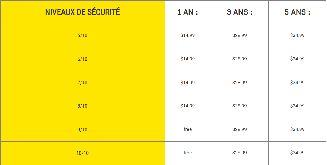Viewport: 327px width, 165px height.
Task: Click the 9/10 security level cell
Action: (83, 130)
